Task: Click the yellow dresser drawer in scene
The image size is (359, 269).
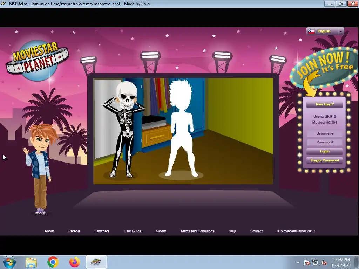Action: (x=157, y=137)
